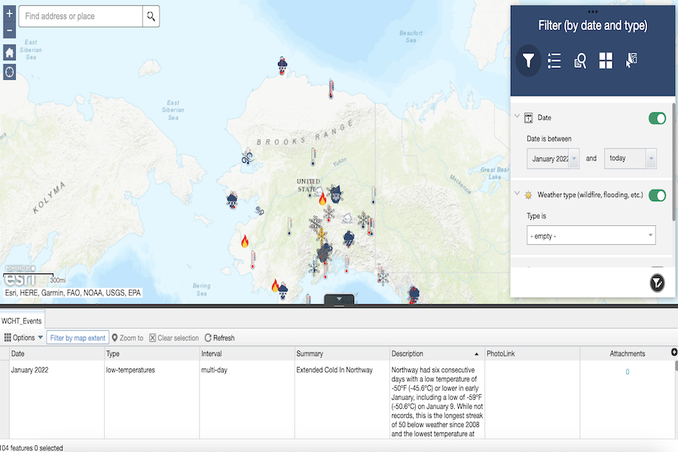Activate the Select features tool icon
This screenshot has height=452, width=678.
pyautogui.click(x=632, y=60)
